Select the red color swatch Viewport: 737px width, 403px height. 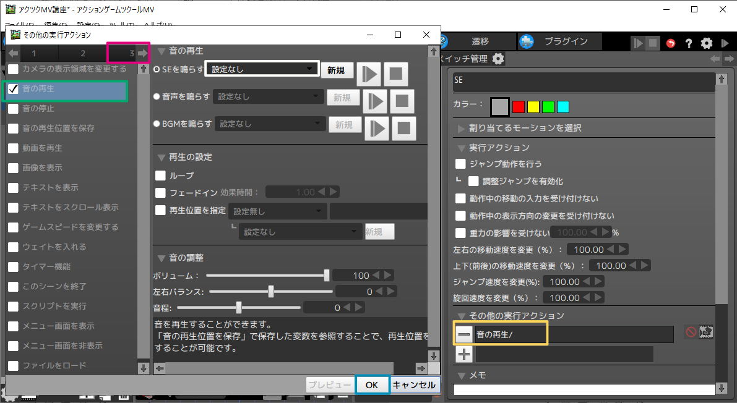click(519, 107)
